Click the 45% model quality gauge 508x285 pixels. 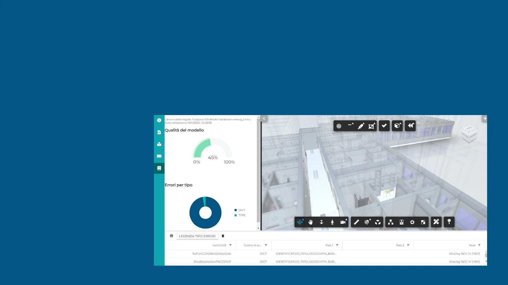(x=212, y=157)
